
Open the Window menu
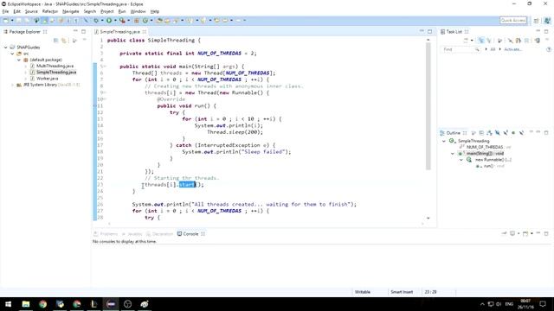pos(138,11)
